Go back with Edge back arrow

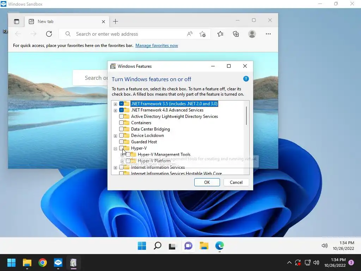[x=18, y=34]
